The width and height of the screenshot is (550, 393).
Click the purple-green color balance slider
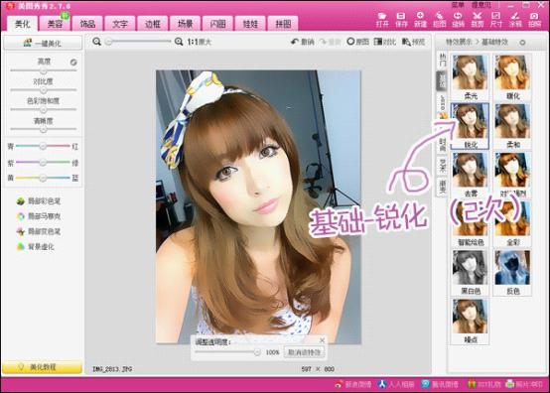(x=43, y=163)
